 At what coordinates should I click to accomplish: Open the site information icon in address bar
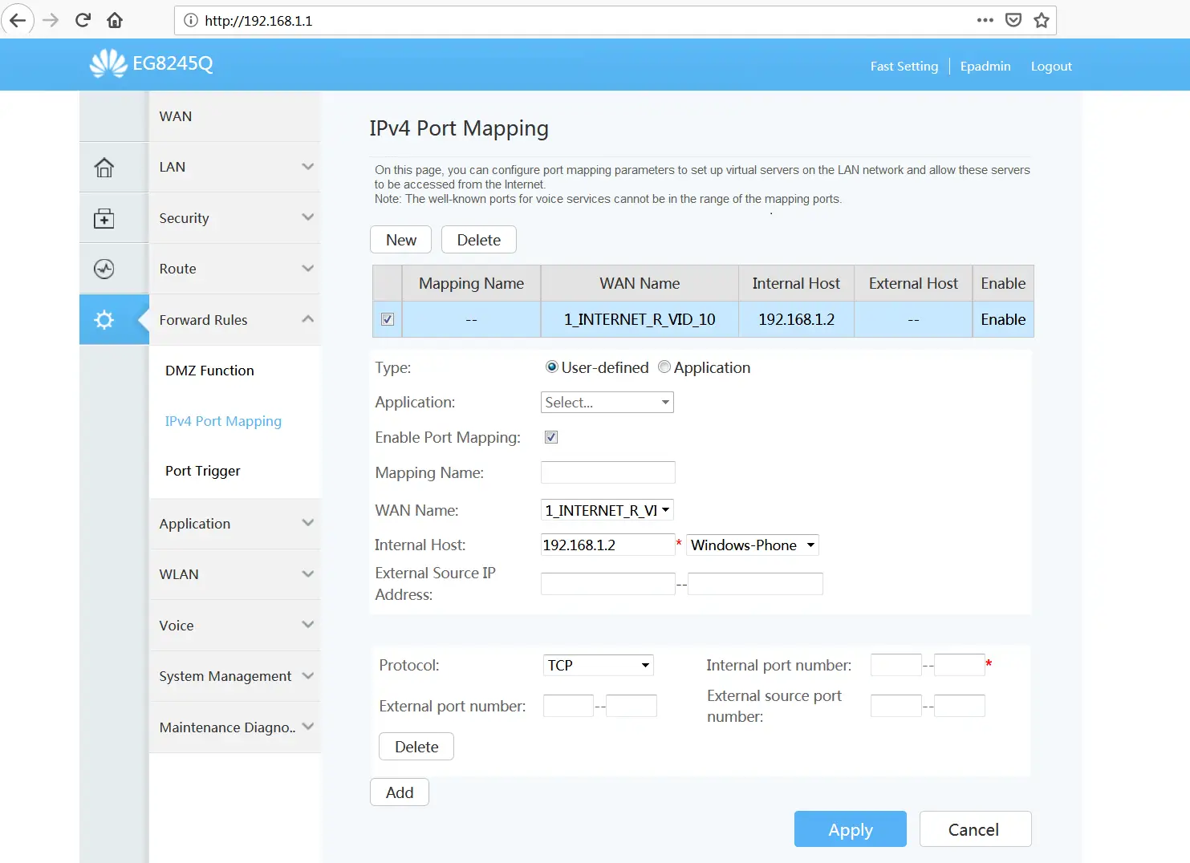pyautogui.click(x=191, y=21)
